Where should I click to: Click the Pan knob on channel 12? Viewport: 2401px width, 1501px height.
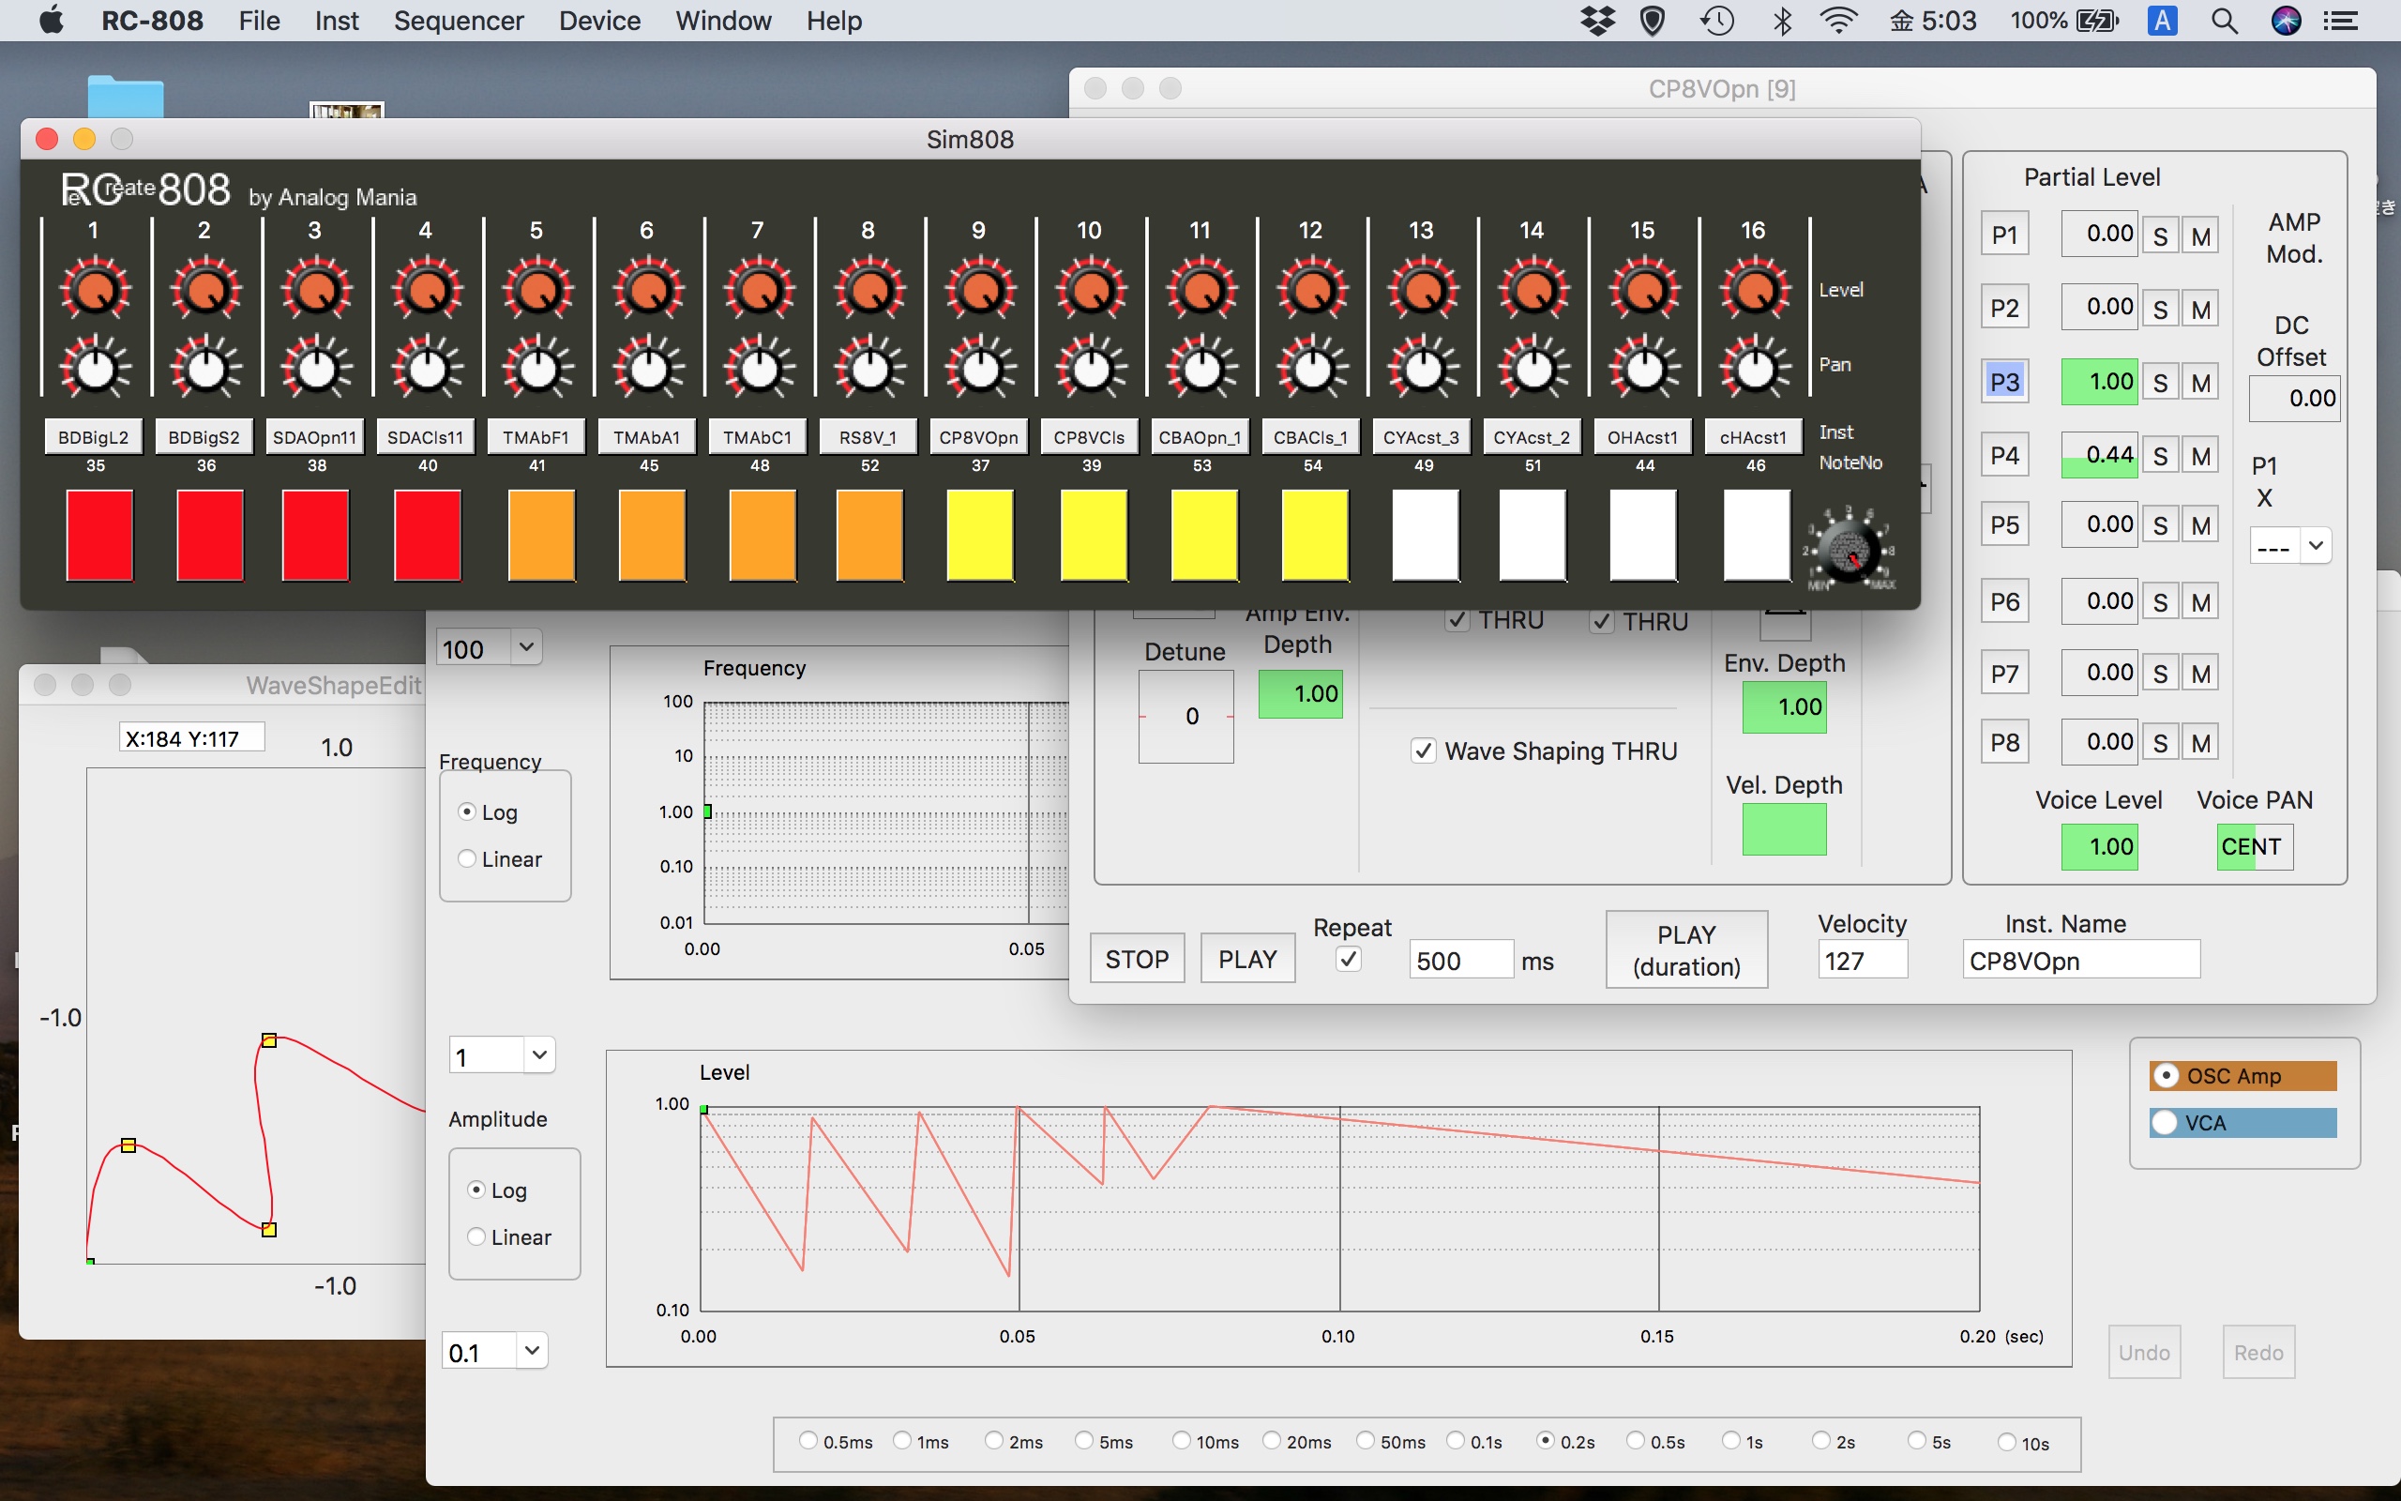(x=1311, y=370)
